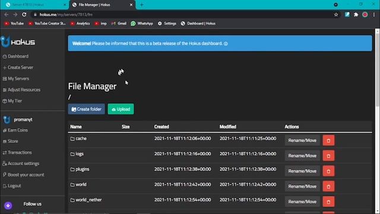Go to Dashboard in sidebar
This screenshot has width=380, height=214.
[15, 56]
